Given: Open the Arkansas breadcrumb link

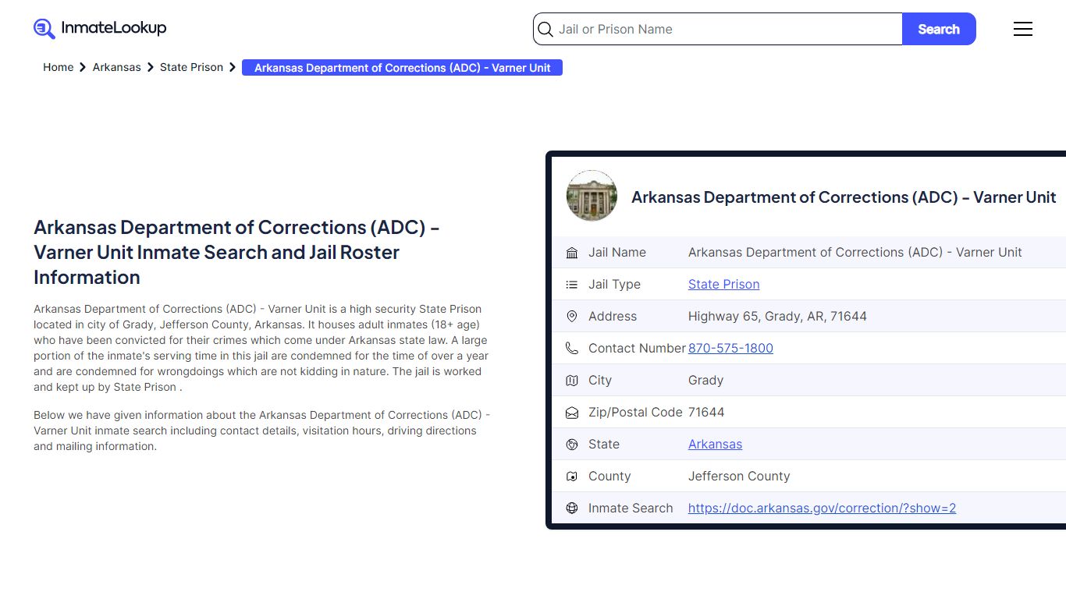Looking at the screenshot, I should point(116,67).
